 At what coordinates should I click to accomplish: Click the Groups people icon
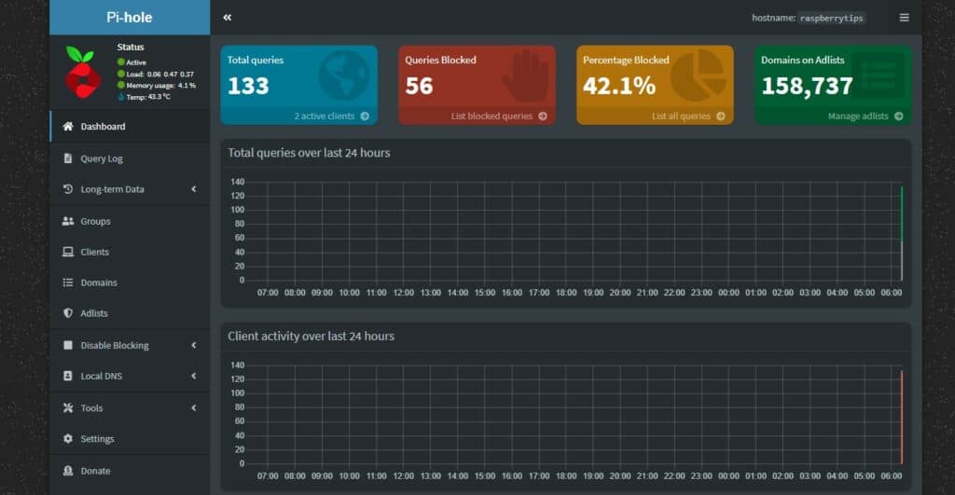[67, 221]
